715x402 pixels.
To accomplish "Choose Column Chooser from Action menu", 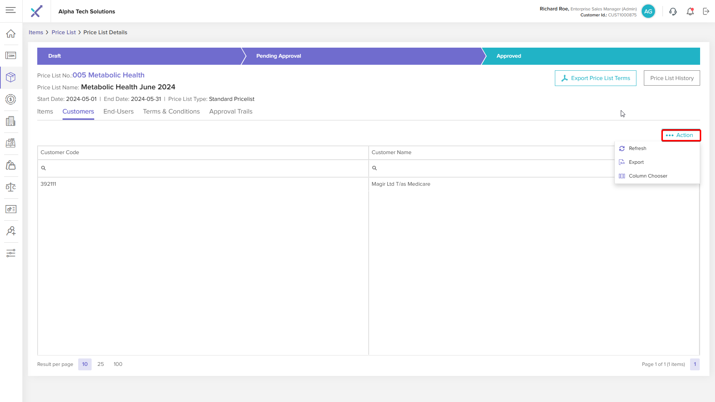I will click(x=648, y=176).
